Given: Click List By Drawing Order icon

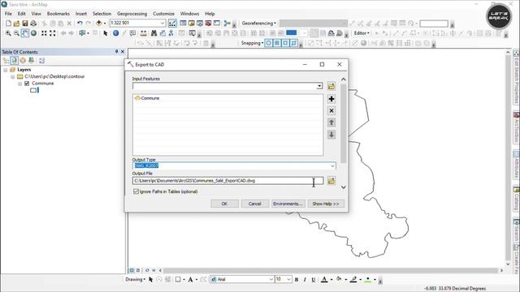Looking at the screenshot, I should 6,61.
